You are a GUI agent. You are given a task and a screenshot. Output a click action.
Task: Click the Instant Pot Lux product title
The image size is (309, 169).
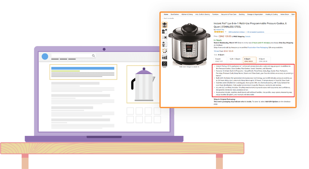(x=250, y=25)
